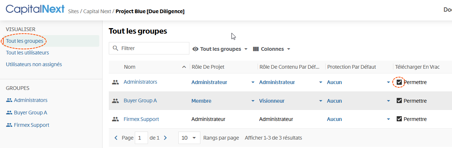
Task: Click sidebar group icon next to Administrators
Action: pos(9,100)
